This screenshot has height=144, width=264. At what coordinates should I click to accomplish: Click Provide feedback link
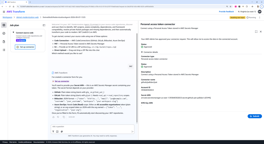tap(226, 12)
